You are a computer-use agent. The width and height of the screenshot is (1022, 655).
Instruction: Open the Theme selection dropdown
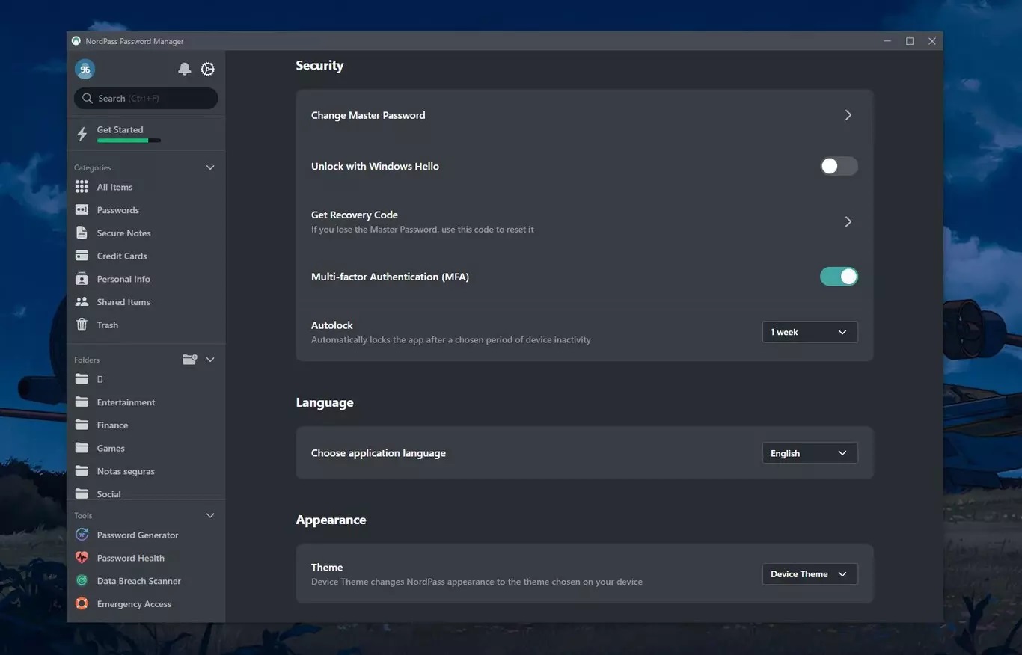pyautogui.click(x=810, y=574)
